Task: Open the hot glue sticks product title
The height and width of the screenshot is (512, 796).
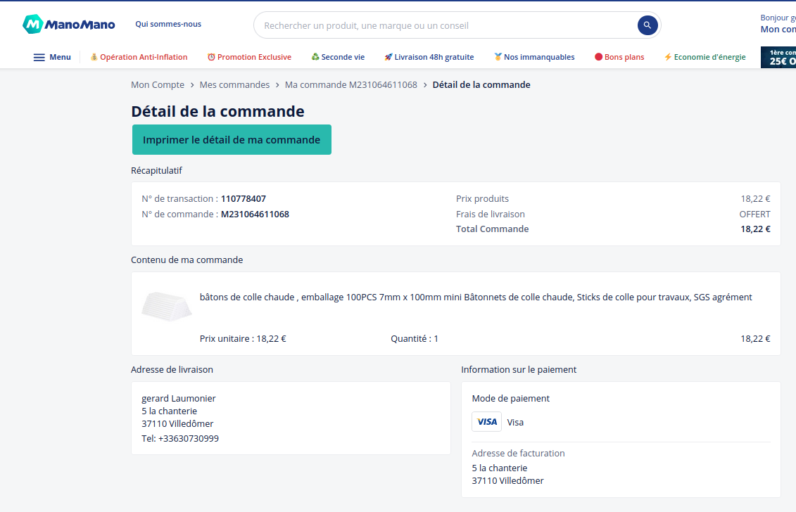Action: 476,297
